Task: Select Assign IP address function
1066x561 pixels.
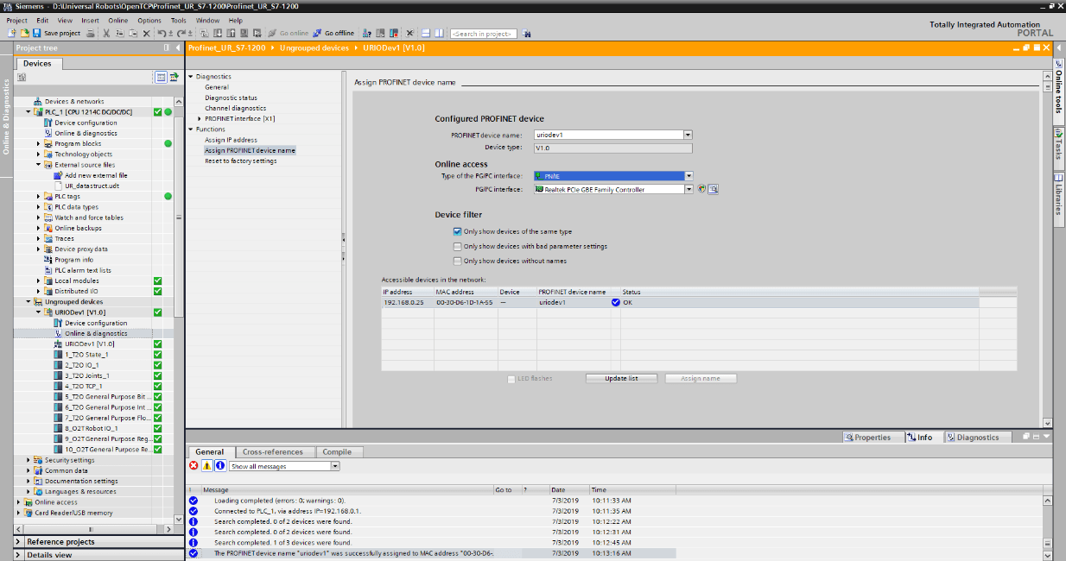Action: 231,140
